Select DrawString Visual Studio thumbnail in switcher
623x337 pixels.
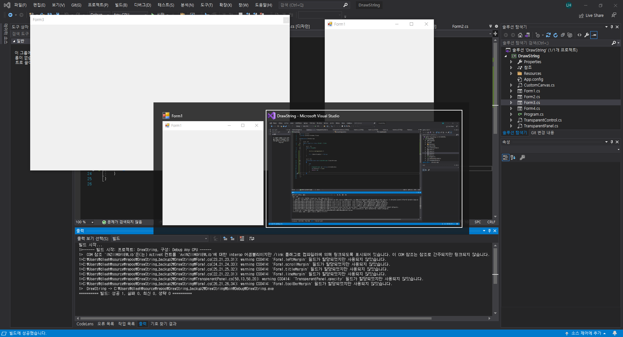[x=364, y=169]
